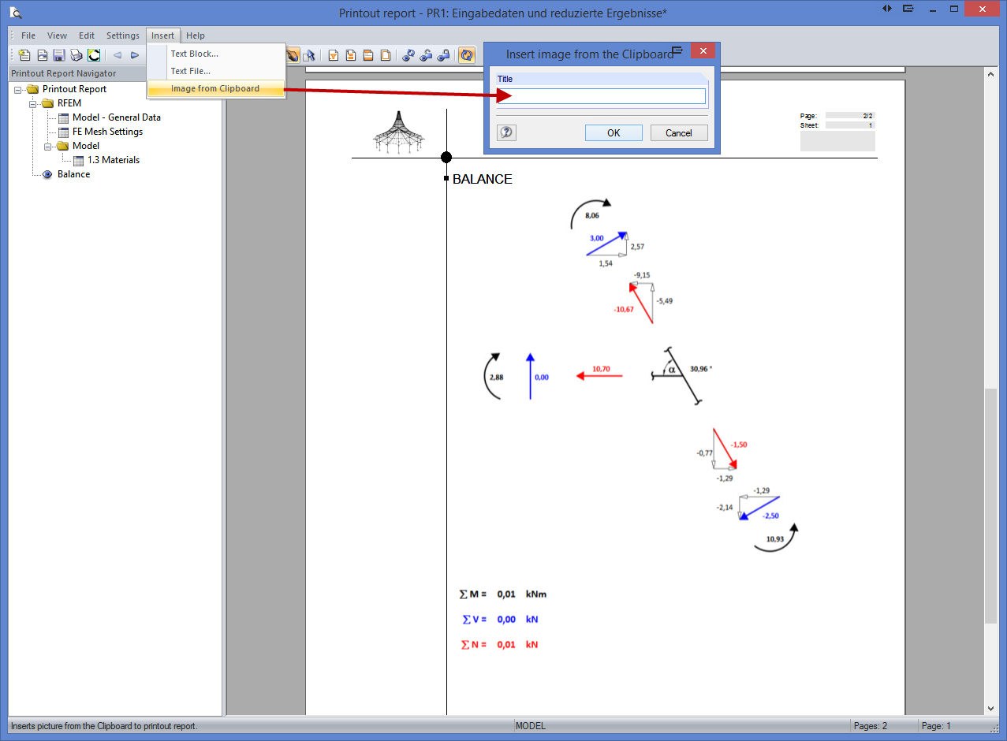This screenshot has width=1007, height=741.
Task: Focus the Title input field
Action: 601,96
